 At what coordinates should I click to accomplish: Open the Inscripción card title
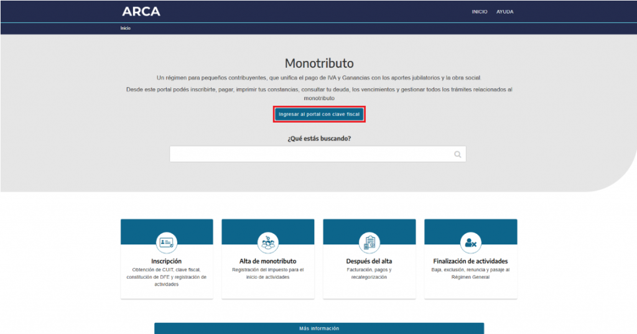167,261
